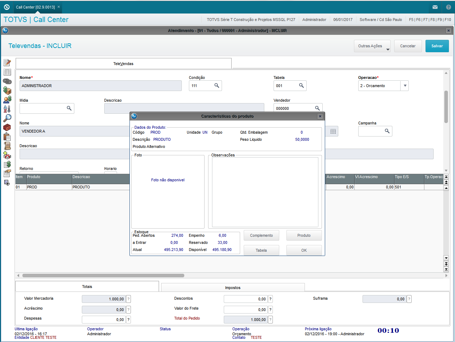Click the red container sidebar icon
Image resolution: width=455 pixels, height=342 pixels.
click(7, 127)
